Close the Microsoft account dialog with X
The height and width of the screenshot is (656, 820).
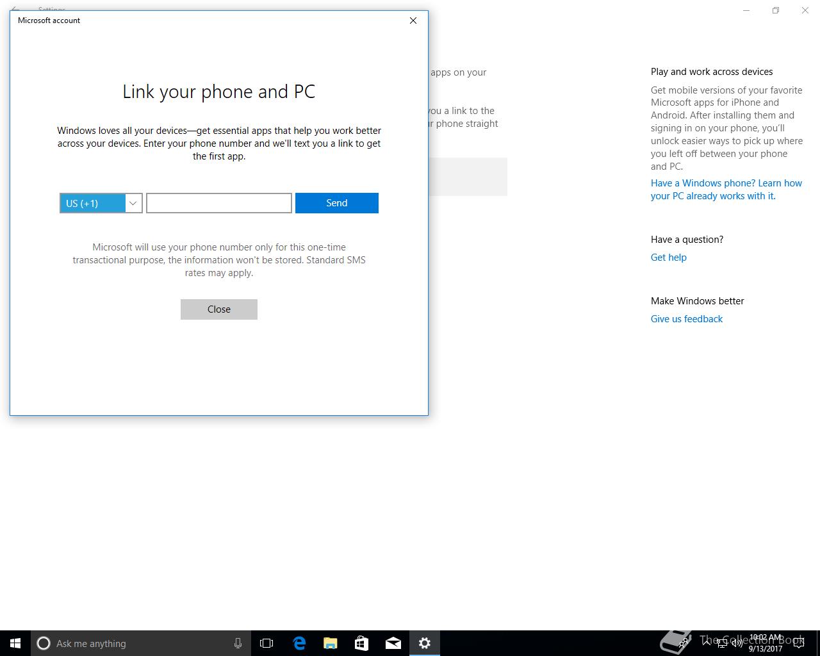click(413, 20)
